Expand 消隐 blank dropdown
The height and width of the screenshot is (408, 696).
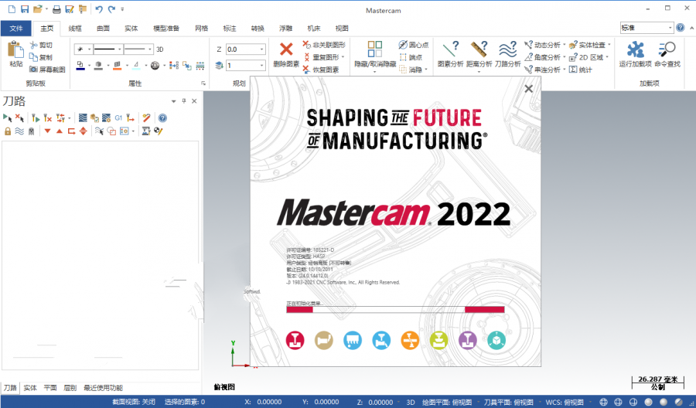(426, 70)
